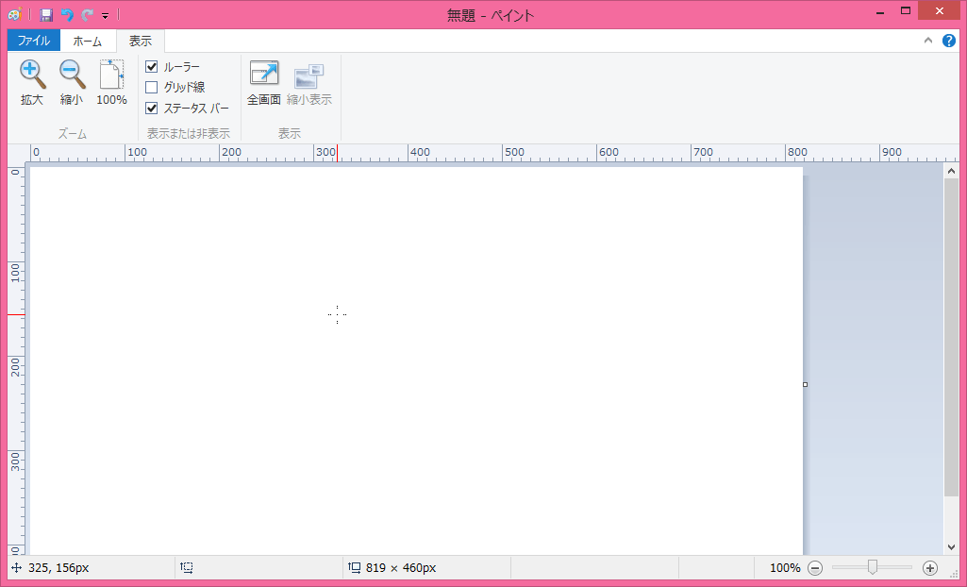
Task: Click the window resize grip corner
Action: click(954, 574)
